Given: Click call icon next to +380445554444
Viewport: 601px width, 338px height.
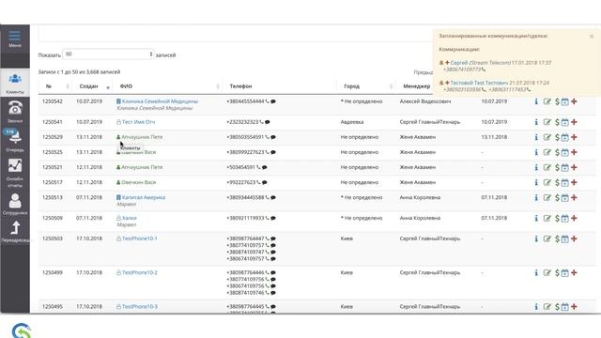Looking at the screenshot, I should pos(267,101).
